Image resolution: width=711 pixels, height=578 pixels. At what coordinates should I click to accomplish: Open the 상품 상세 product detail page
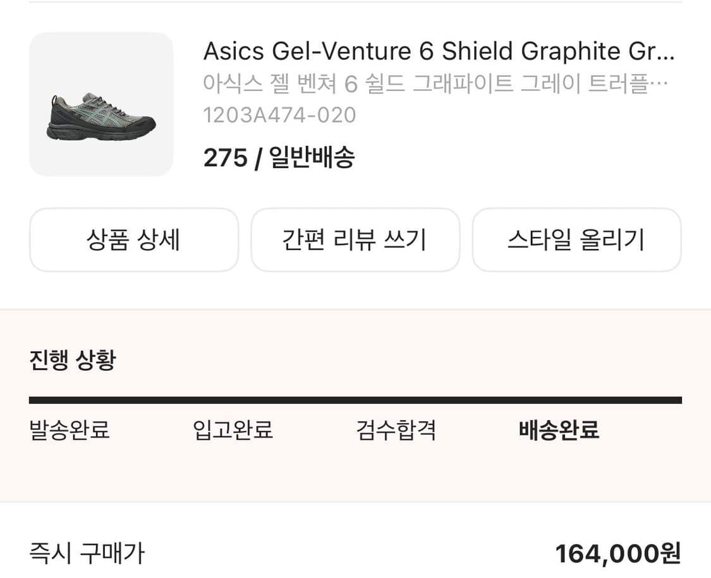[133, 240]
